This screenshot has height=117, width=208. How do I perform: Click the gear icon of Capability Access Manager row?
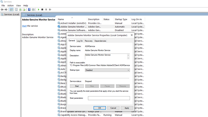click(59, 115)
